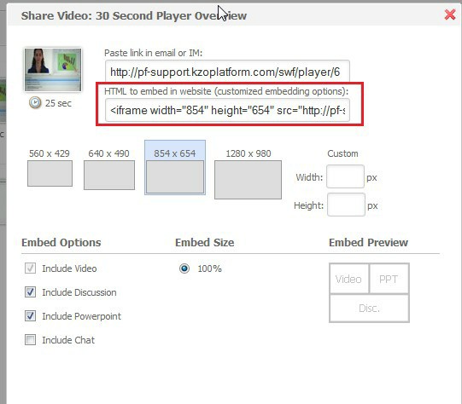Click the Video pane in Embed Preview
Image resolution: width=462 pixels, height=404 pixels.
pos(349,279)
